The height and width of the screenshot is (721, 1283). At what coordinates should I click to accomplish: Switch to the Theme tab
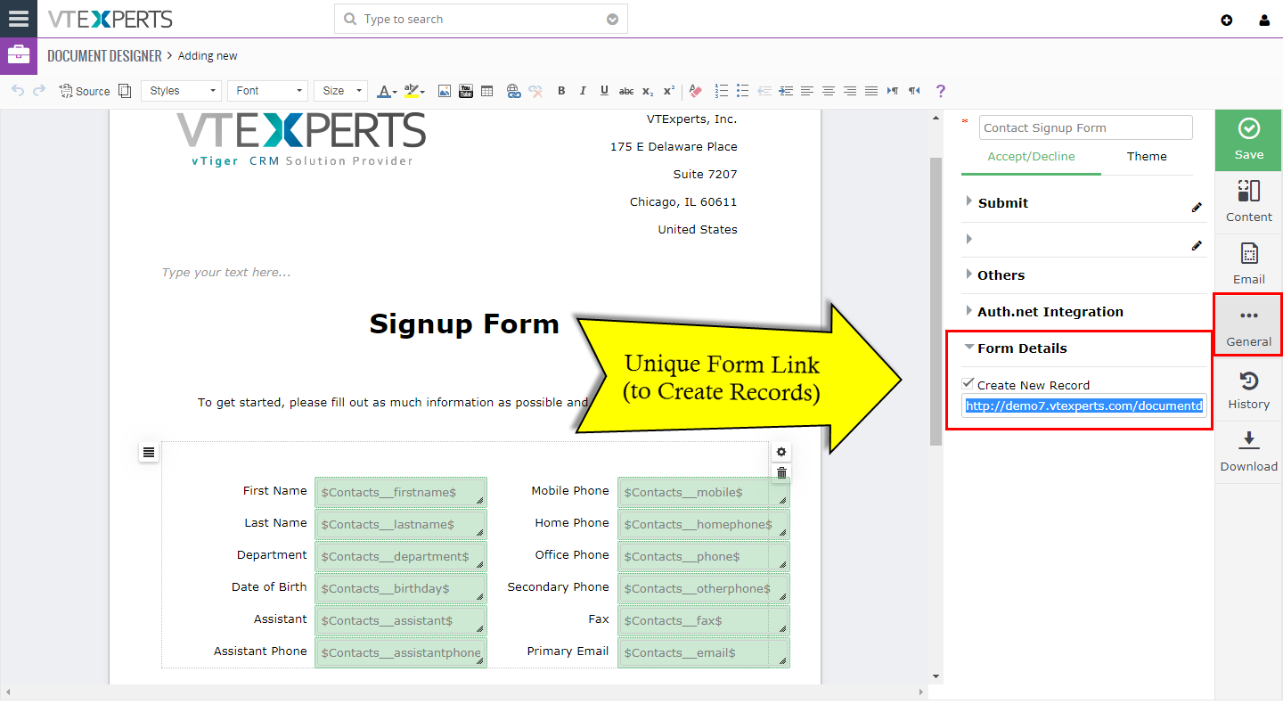[1147, 157]
